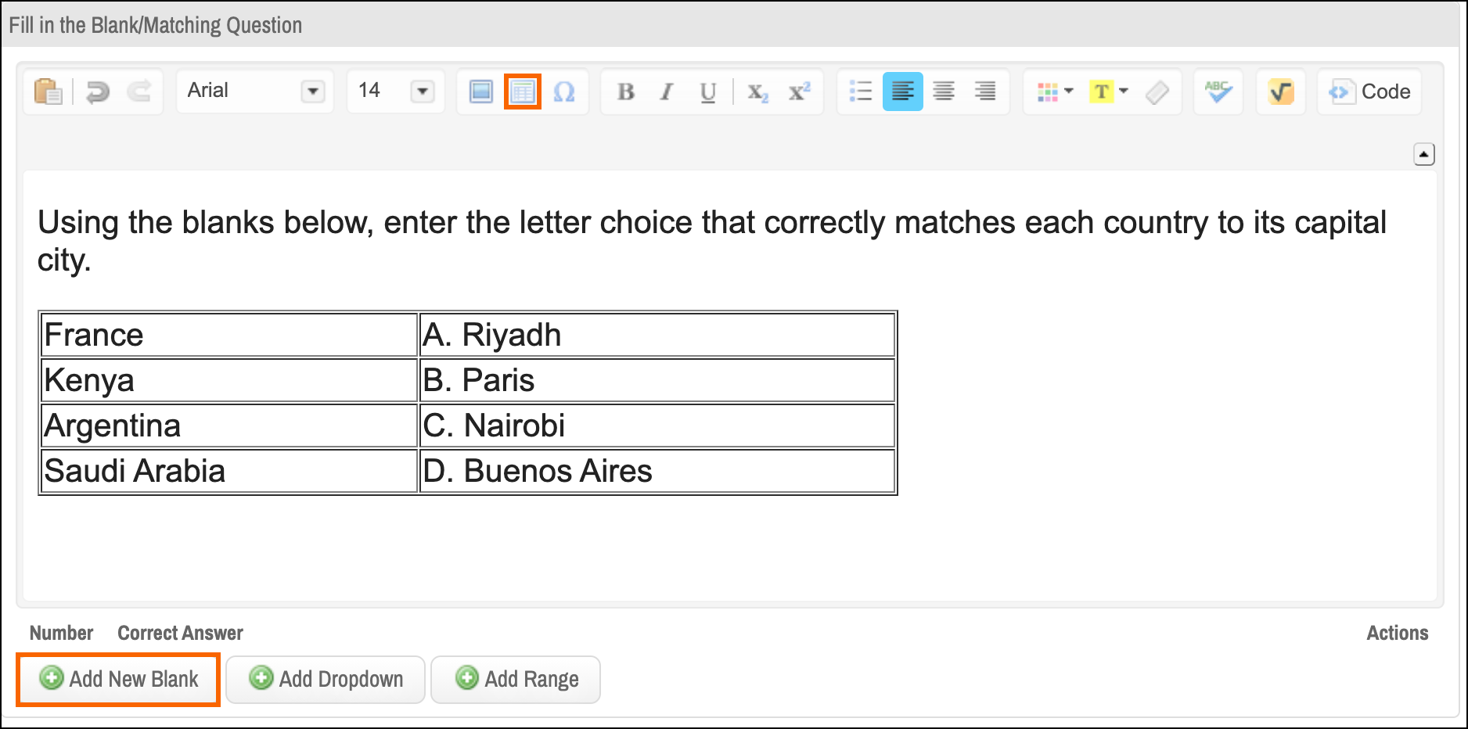Open the equation editor icon
Viewport: 1468px width, 729px height.
pos(1280,92)
